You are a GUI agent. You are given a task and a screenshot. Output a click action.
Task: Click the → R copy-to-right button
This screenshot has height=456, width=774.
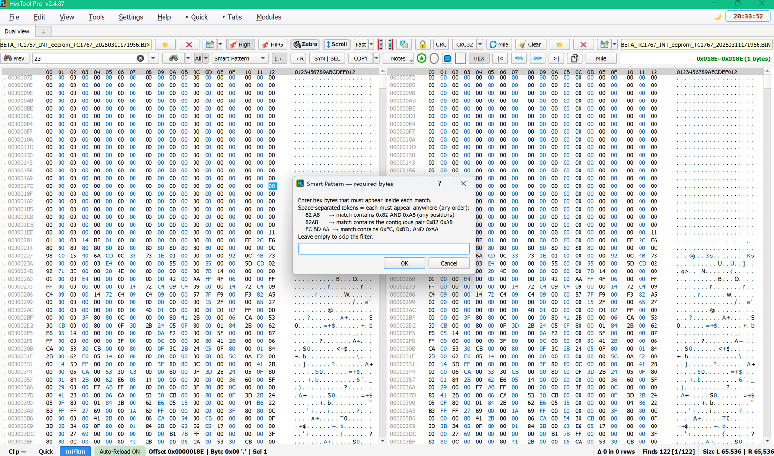[x=298, y=58]
